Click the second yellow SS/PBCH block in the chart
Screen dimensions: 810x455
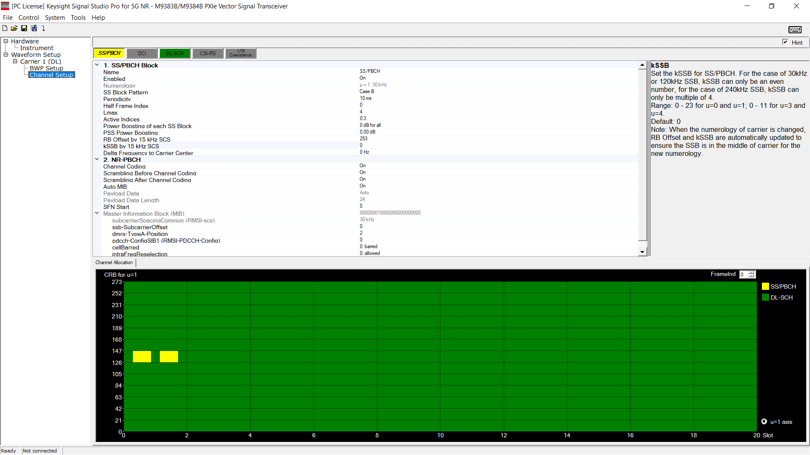click(169, 356)
